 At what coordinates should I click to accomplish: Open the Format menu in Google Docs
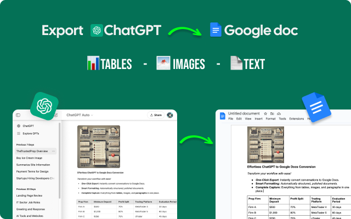click(270, 119)
